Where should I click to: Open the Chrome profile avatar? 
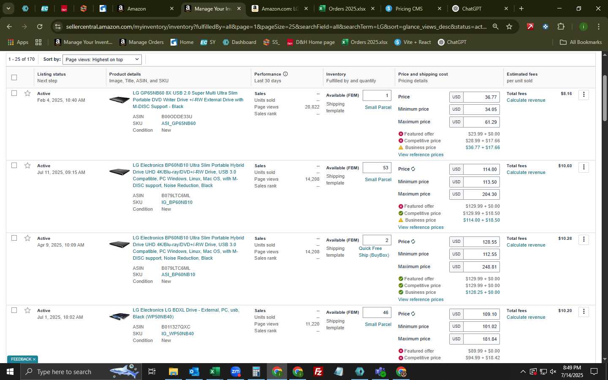583,27
